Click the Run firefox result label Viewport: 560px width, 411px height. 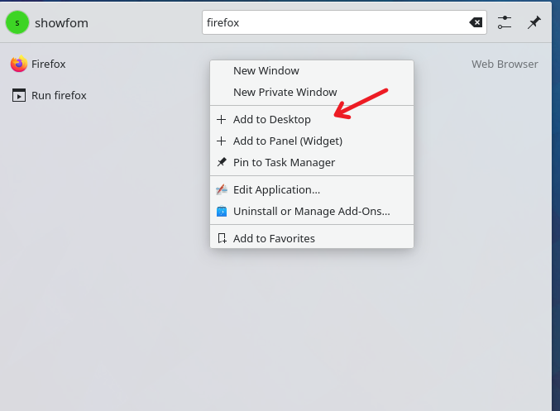coord(59,95)
